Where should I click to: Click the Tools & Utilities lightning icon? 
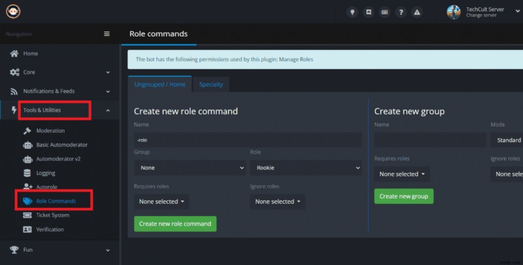coord(14,110)
